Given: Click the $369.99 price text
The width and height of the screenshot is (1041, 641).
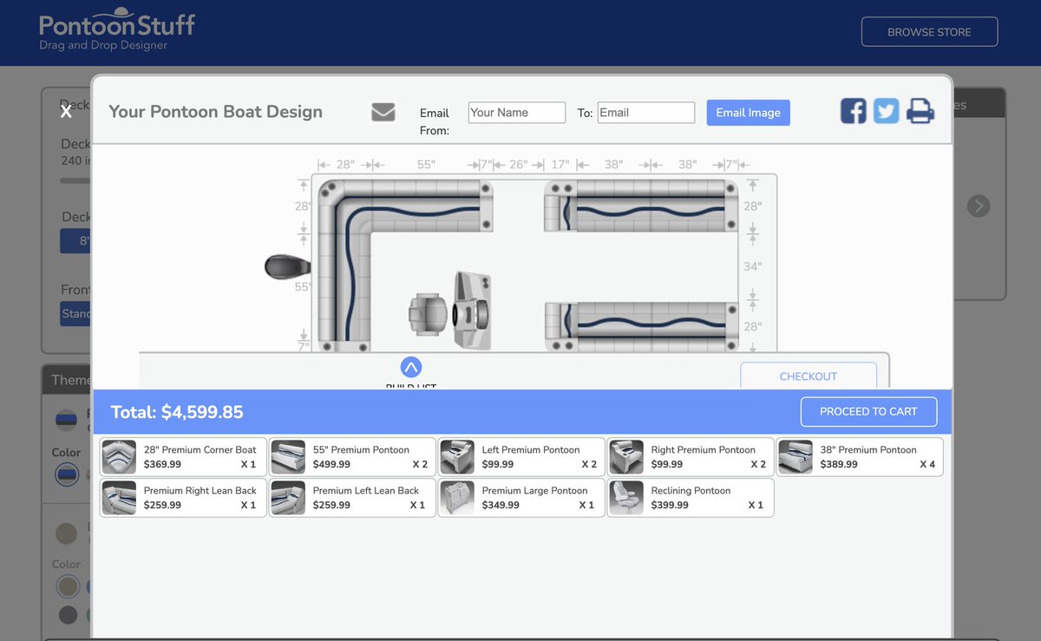Looking at the screenshot, I should tap(162, 464).
